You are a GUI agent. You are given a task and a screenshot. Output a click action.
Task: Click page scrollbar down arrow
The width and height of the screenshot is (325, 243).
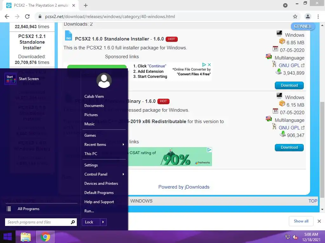pos(322,209)
